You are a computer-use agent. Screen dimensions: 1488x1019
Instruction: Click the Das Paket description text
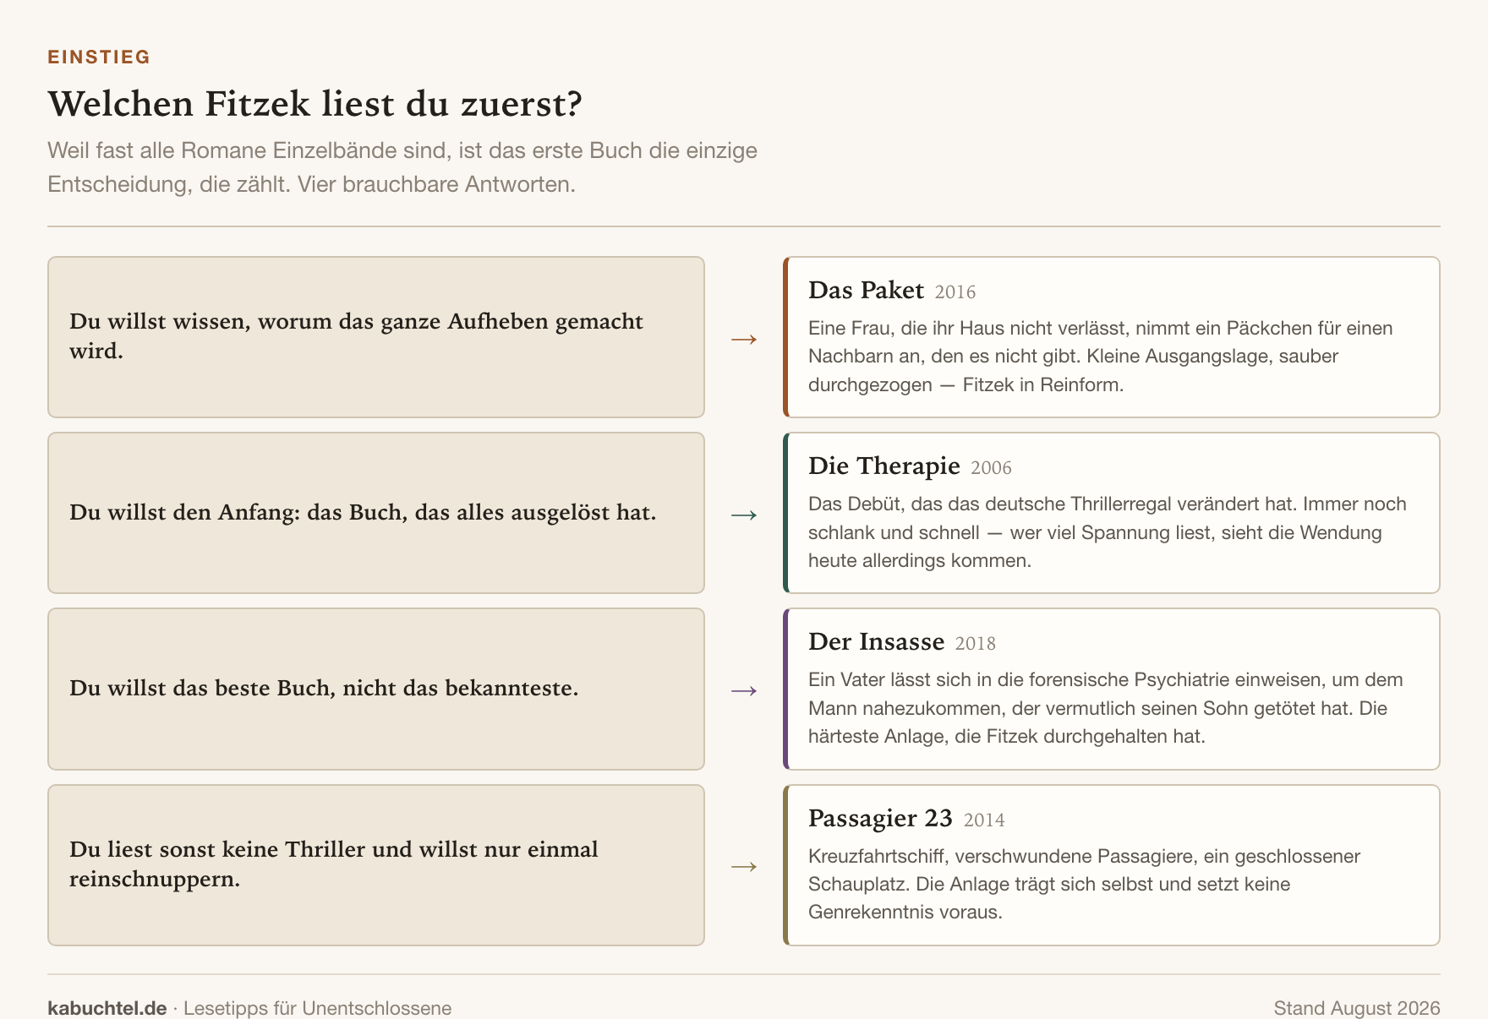(x=1101, y=357)
